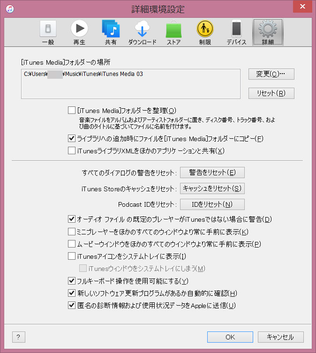Open the デバイス (Devices) phone icon

pyautogui.click(x=236, y=33)
